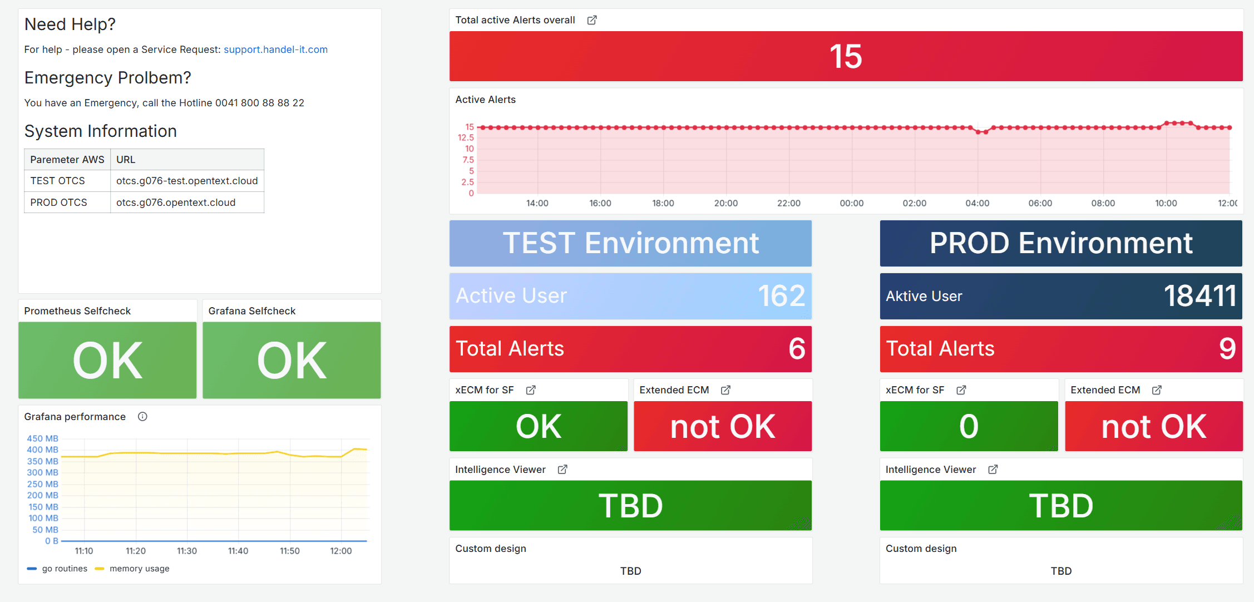Click the Grafana performance panel title
Screen dimensions: 1254x602
(x=75, y=417)
